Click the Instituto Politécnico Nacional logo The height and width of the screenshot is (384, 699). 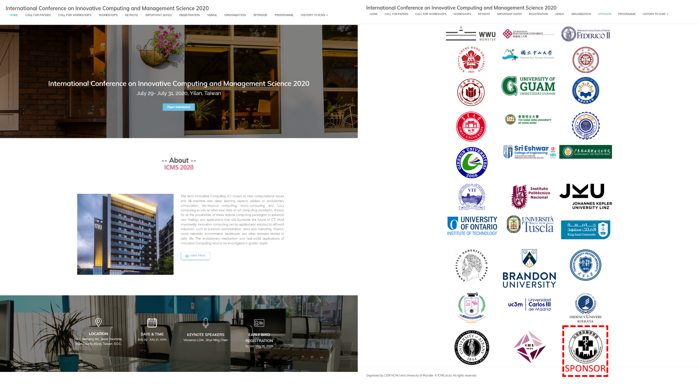tap(530, 196)
